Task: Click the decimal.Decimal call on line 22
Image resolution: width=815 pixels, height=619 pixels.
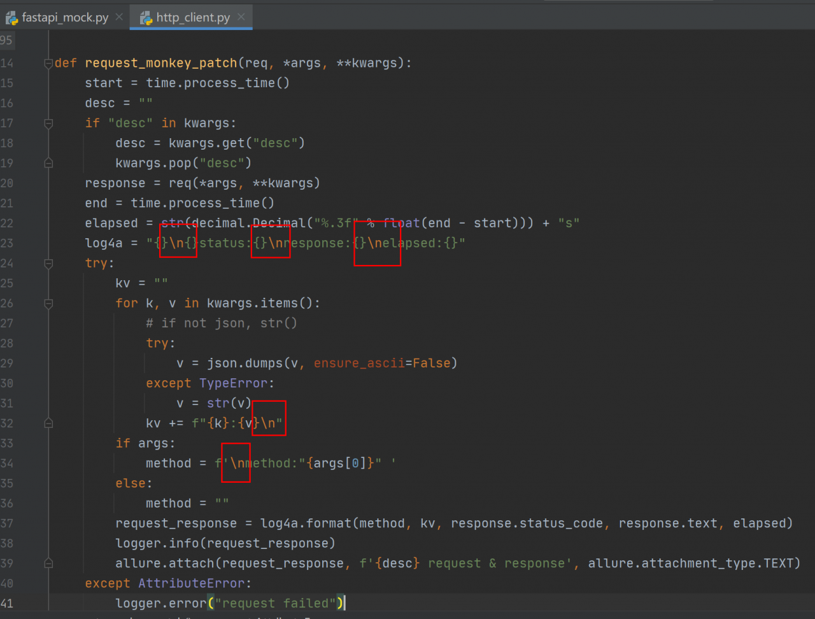Action: pyautogui.click(x=248, y=223)
